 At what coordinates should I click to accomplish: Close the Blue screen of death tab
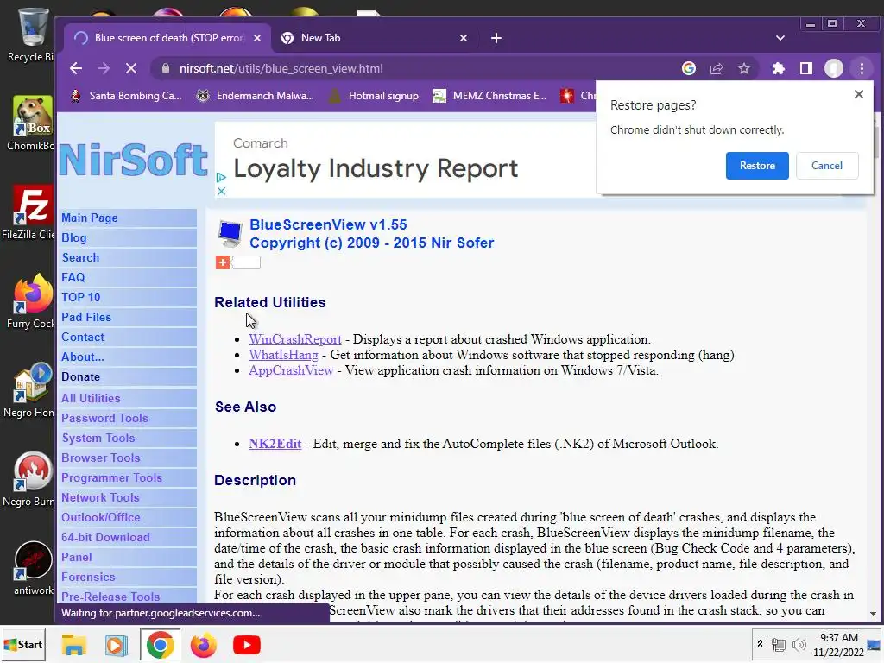point(257,38)
